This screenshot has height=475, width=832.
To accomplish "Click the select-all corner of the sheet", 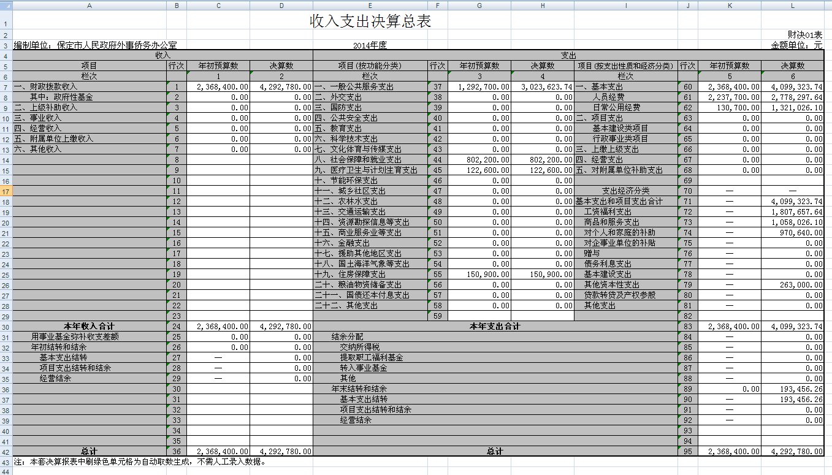I will [x=6, y=5].
